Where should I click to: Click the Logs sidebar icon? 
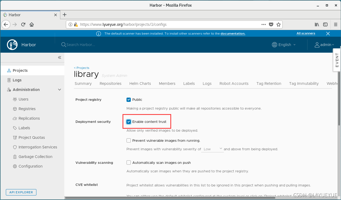tap(9, 80)
